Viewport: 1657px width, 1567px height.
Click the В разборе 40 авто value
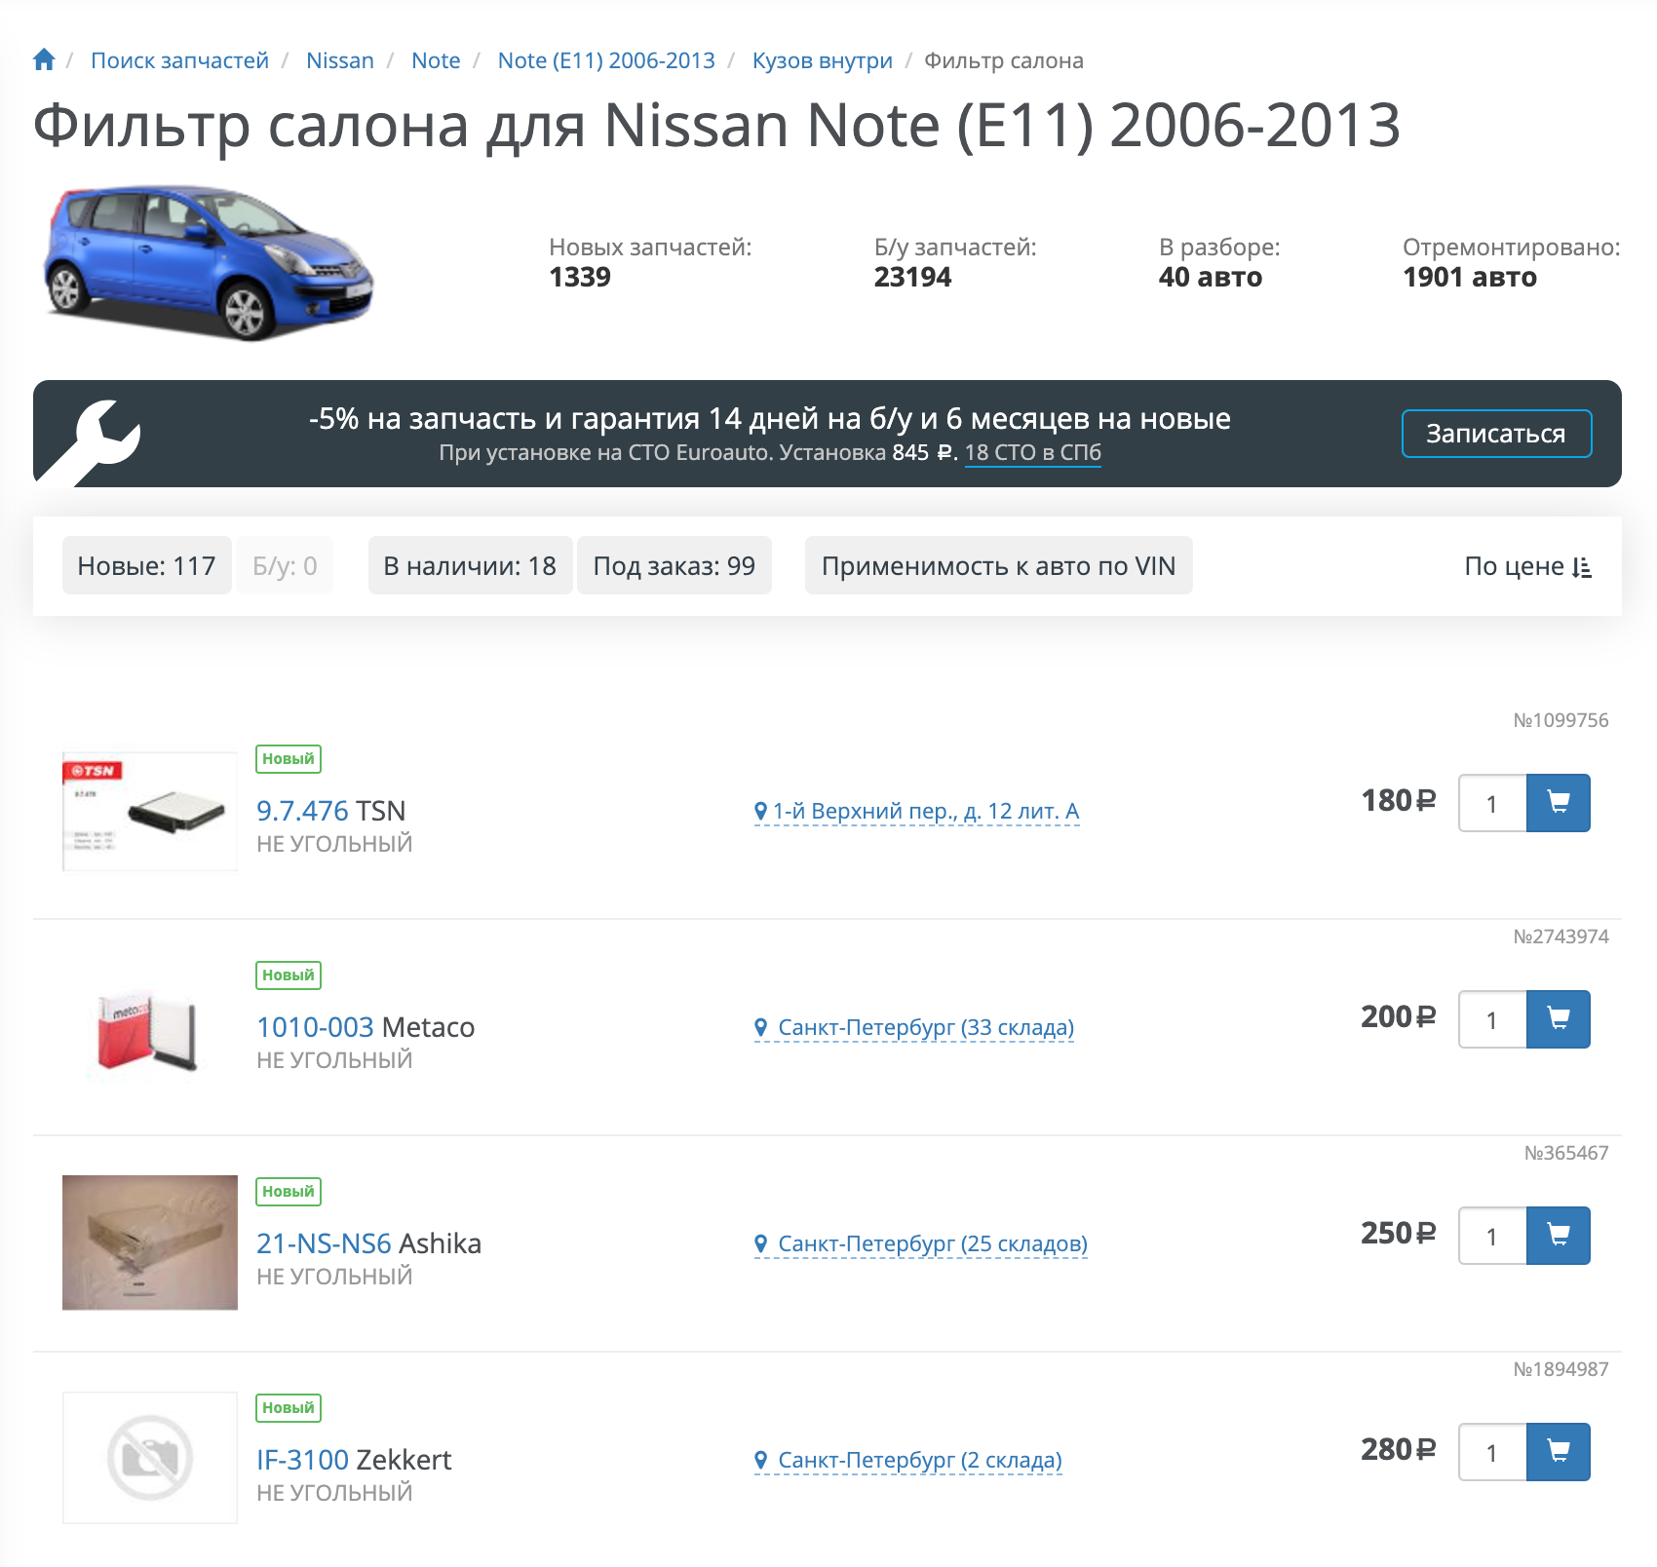(x=1211, y=278)
